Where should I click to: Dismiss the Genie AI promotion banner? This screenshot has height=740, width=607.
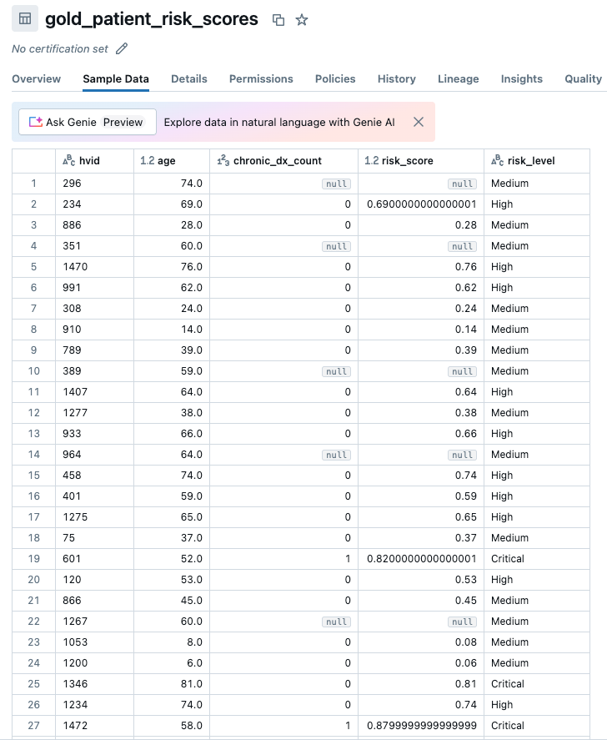pyautogui.click(x=419, y=121)
